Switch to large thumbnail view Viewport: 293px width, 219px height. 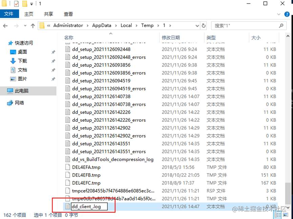[x=286, y=215]
